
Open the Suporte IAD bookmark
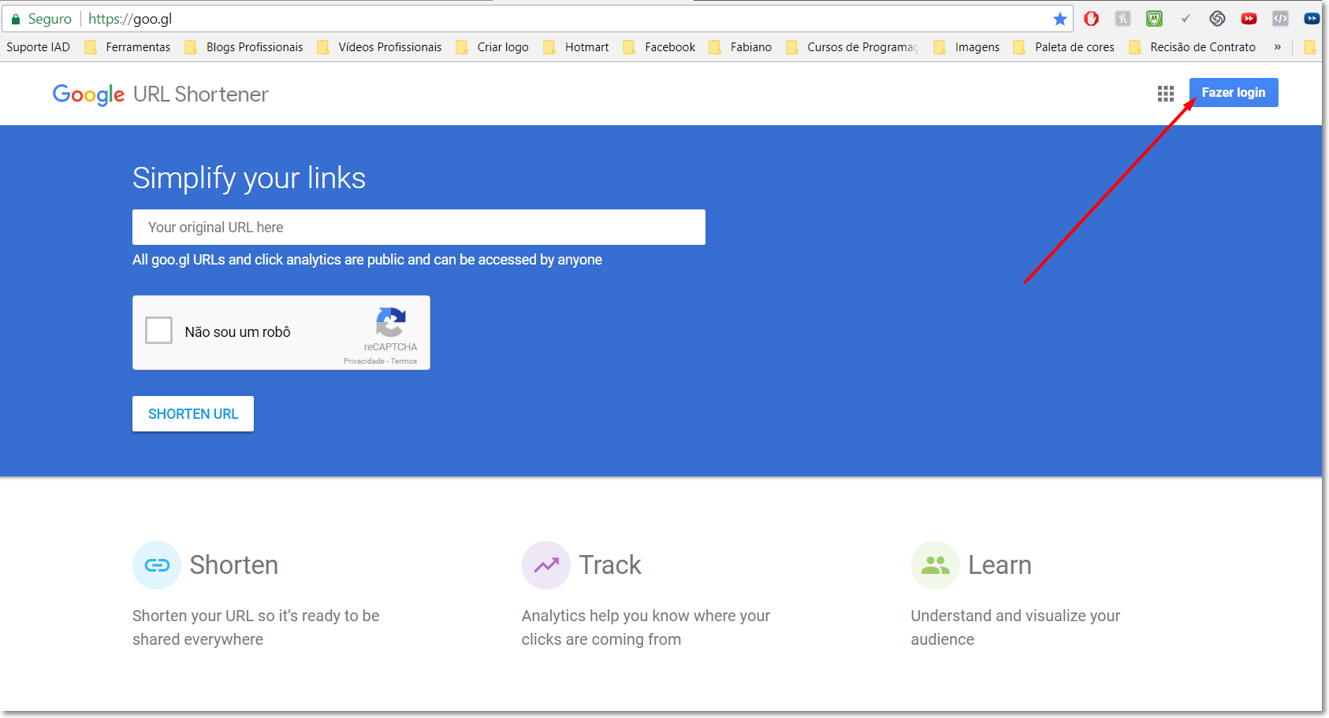coord(38,47)
